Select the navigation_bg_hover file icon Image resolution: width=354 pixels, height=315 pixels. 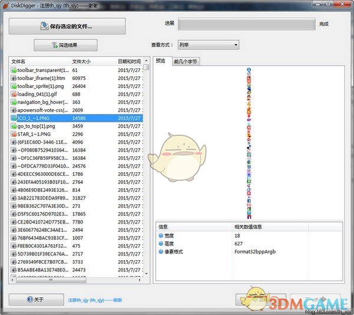pos(14,102)
